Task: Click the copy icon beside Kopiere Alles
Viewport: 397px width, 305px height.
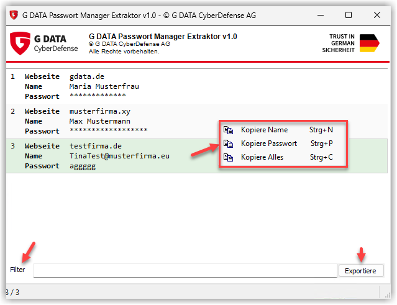Action: pos(229,157)
